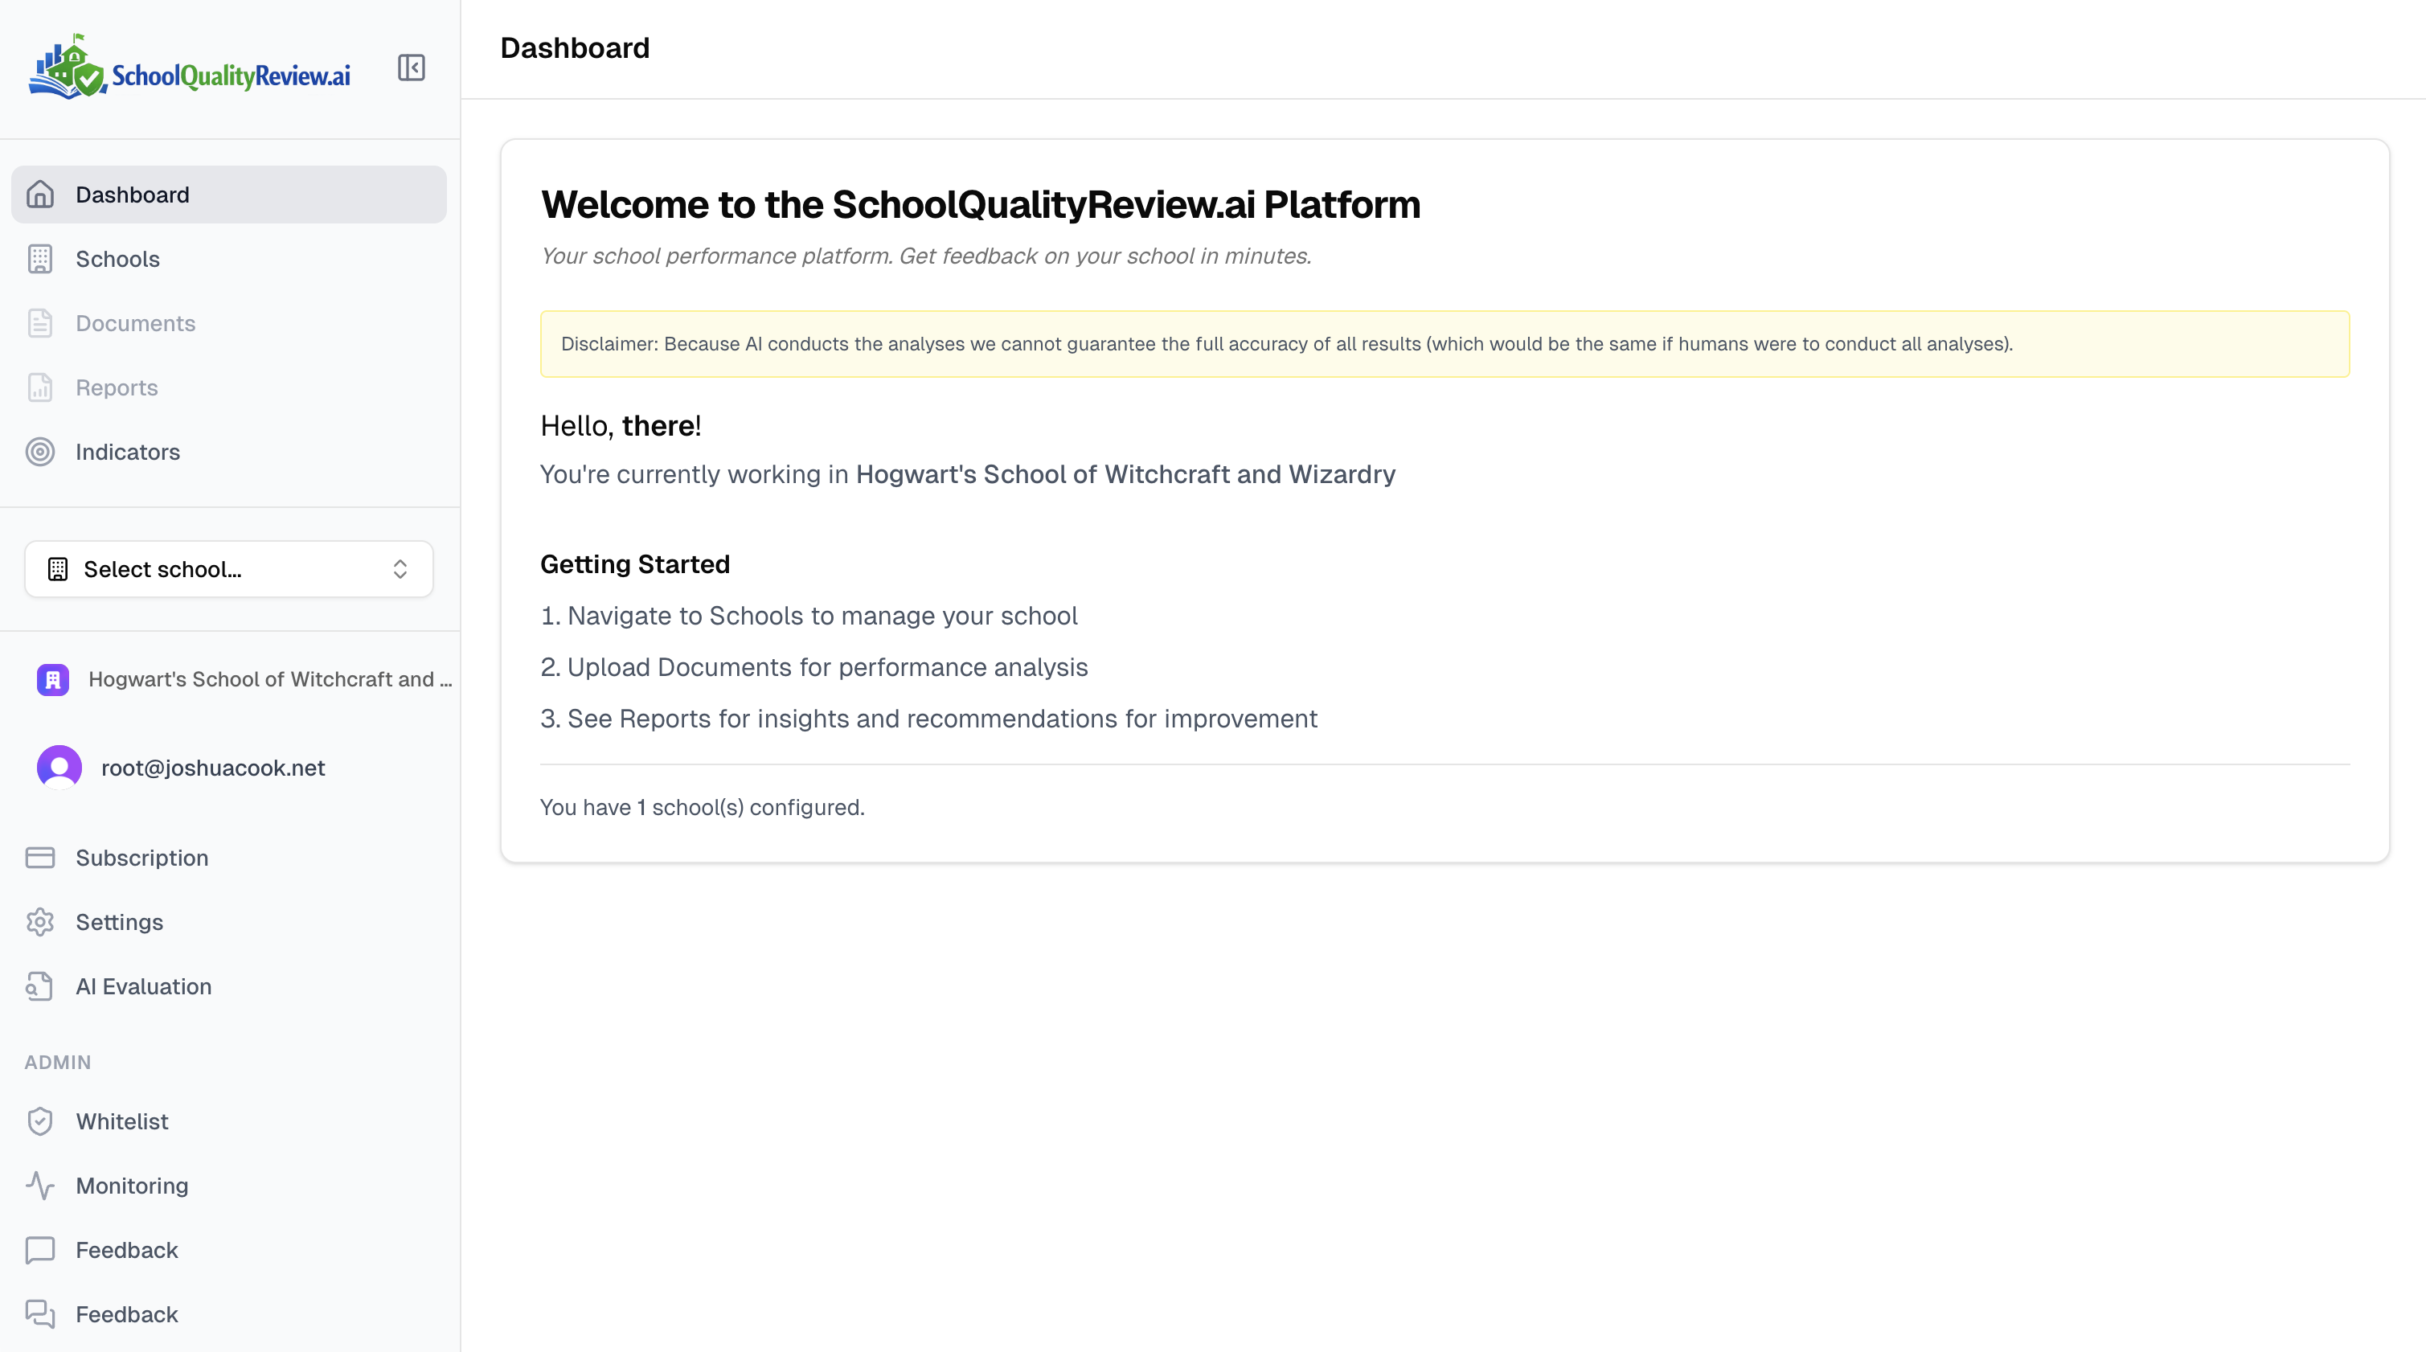Open Settings via the gear icon
Viewport: 2426px width, 1352px height.
[x=39, y=922]
